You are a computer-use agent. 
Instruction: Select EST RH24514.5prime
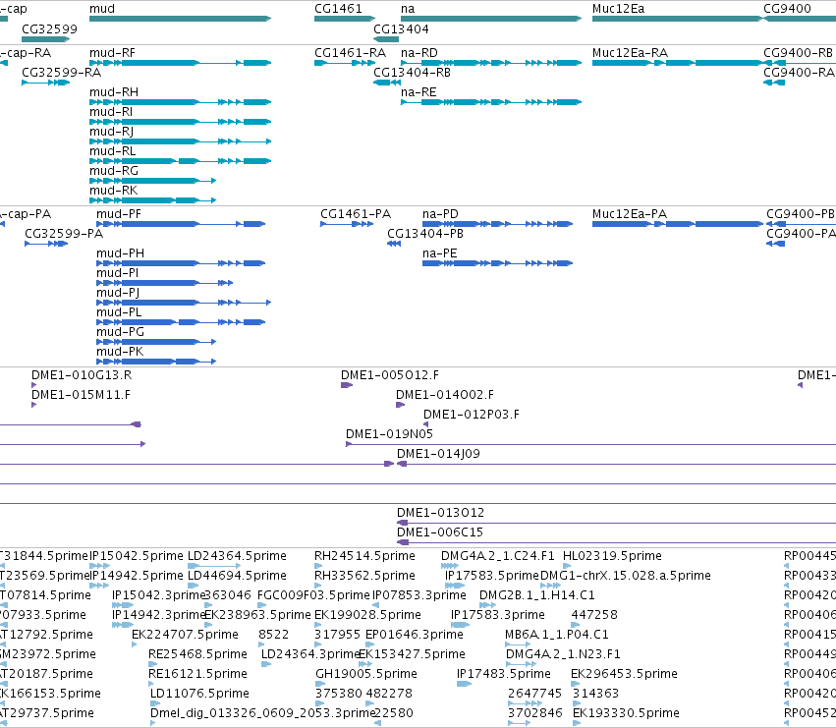(319, 566)
